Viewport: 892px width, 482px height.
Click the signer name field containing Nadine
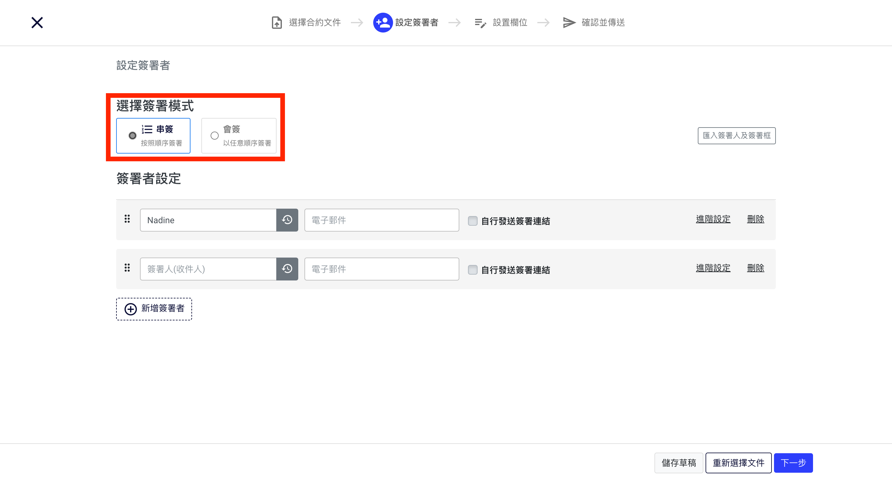click(x=208, y=220)
